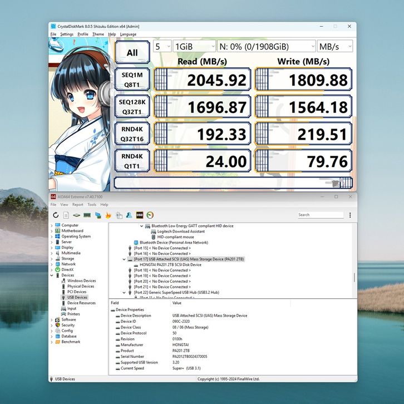Image resolution: width=404 pixels, height=404 pixels.
Task: Click the AIDA64 Search field
Action: 320,215
